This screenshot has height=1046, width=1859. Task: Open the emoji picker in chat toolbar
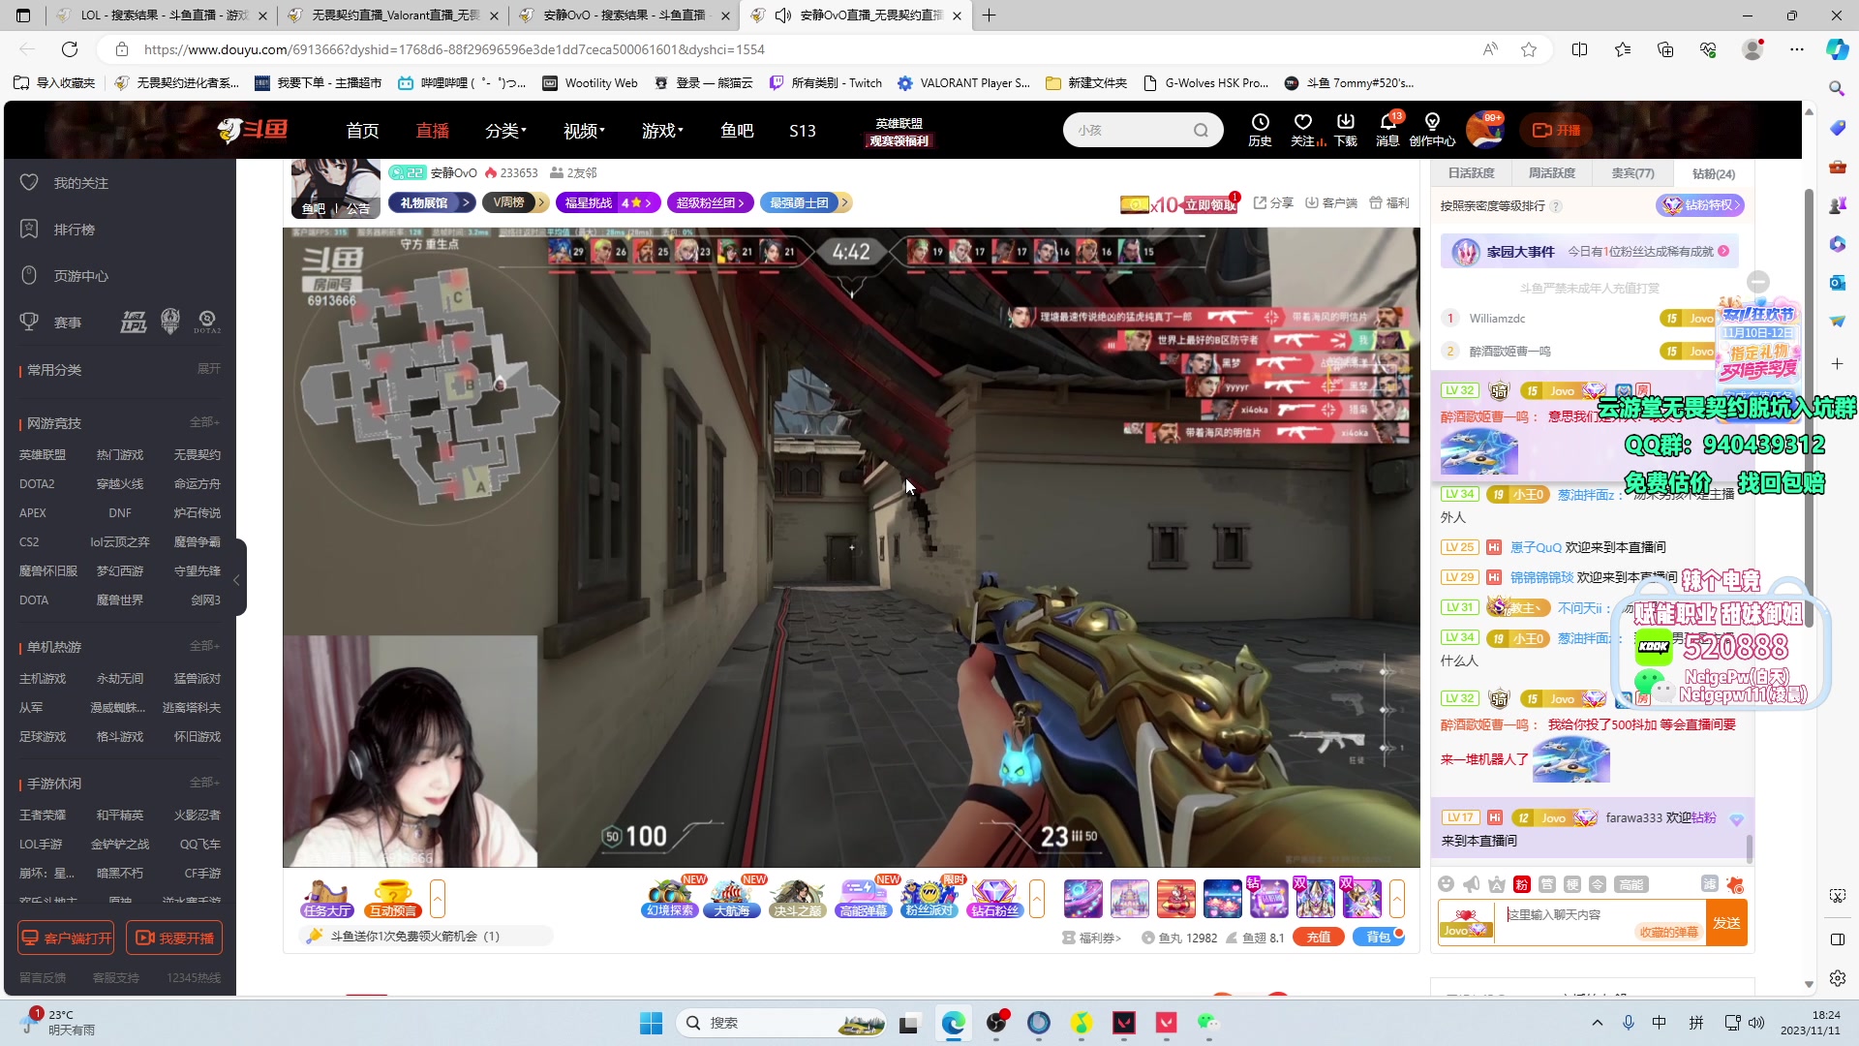(1446, 884)
